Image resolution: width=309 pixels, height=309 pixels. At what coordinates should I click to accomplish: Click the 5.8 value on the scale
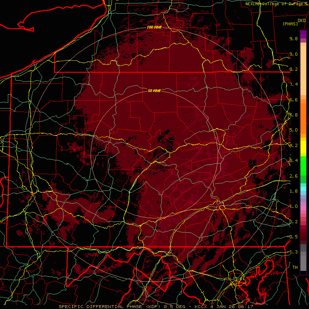point(294,115)
